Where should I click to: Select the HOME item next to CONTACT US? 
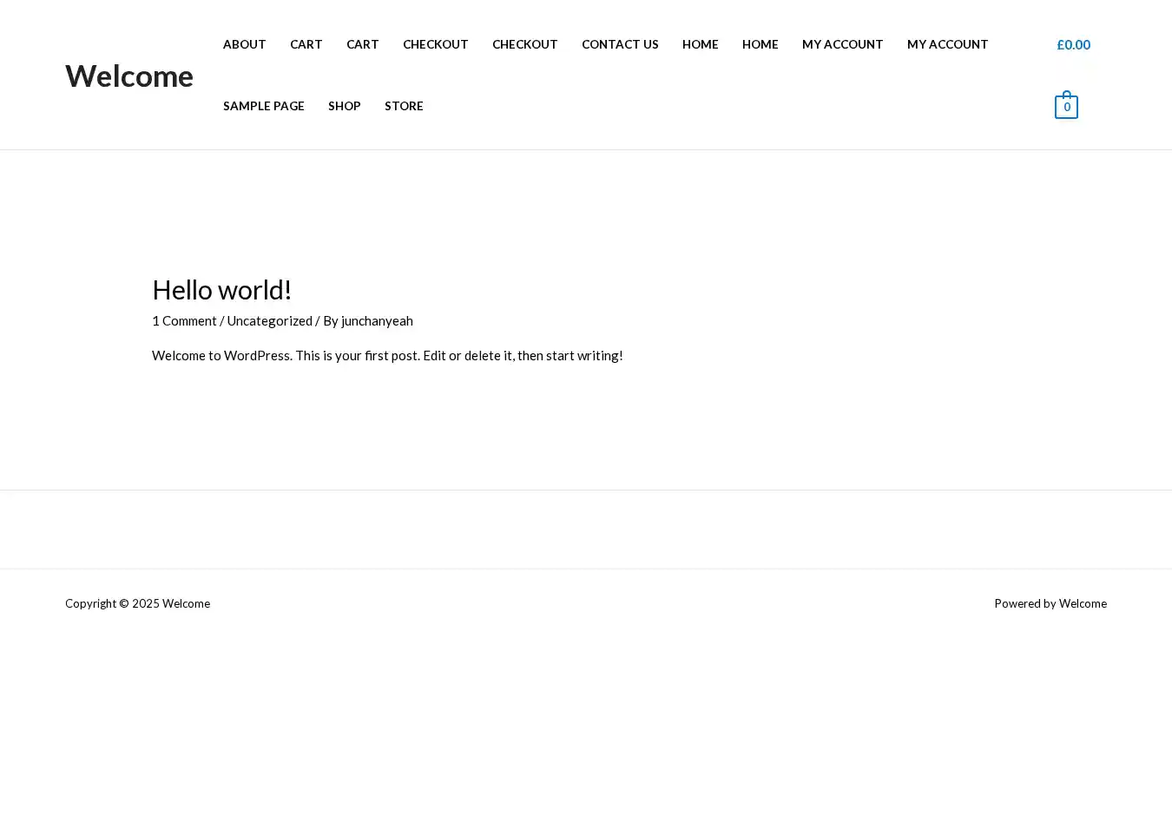(x=700, y=44)
